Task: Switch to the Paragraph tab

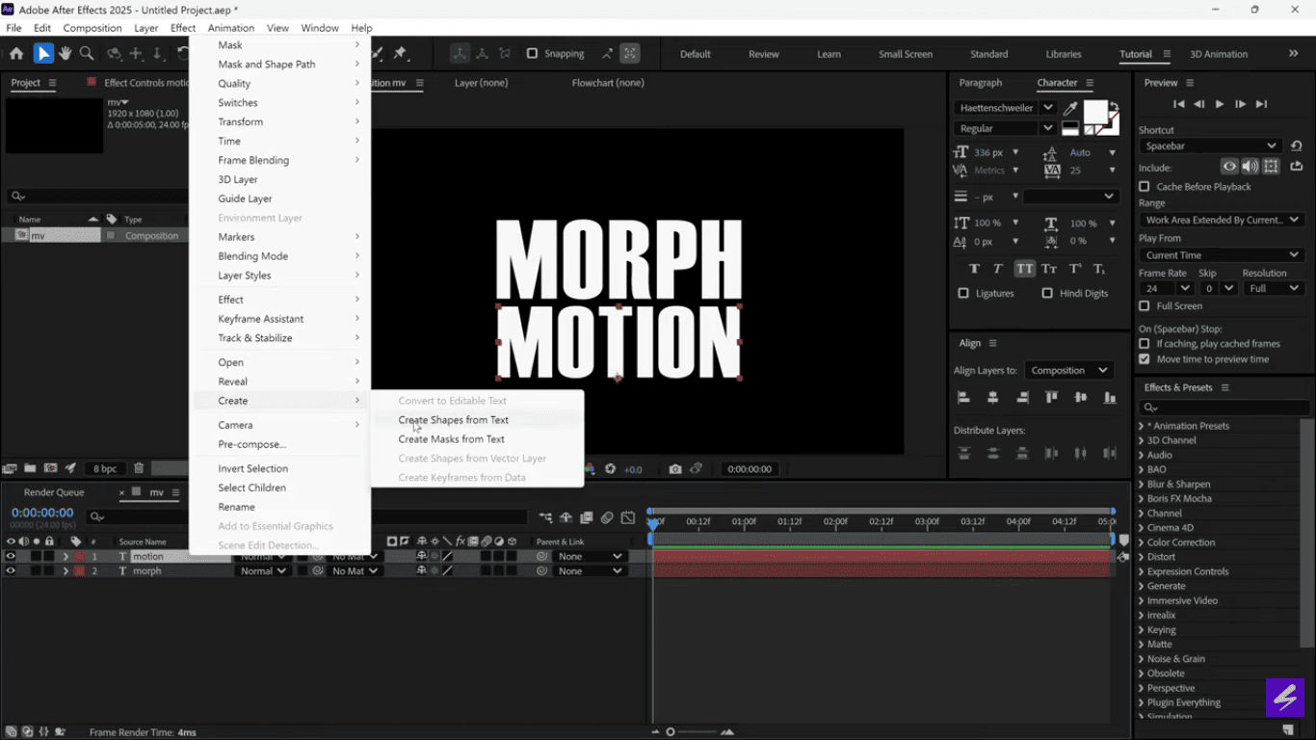Action: [x=981, y=83]
